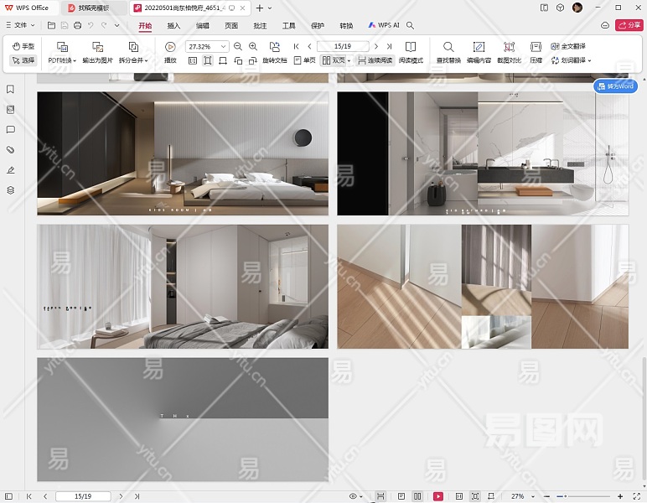Image resolution: width=647 pixels, height=503 pixels.
Task: Open the bookmarks panel in the sidebar
Action: coord(11,89)
